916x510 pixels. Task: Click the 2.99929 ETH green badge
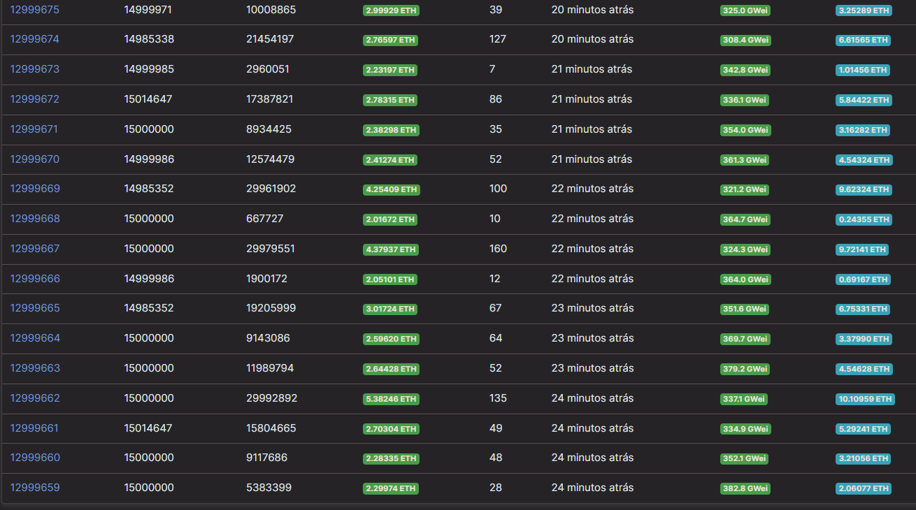391,10
